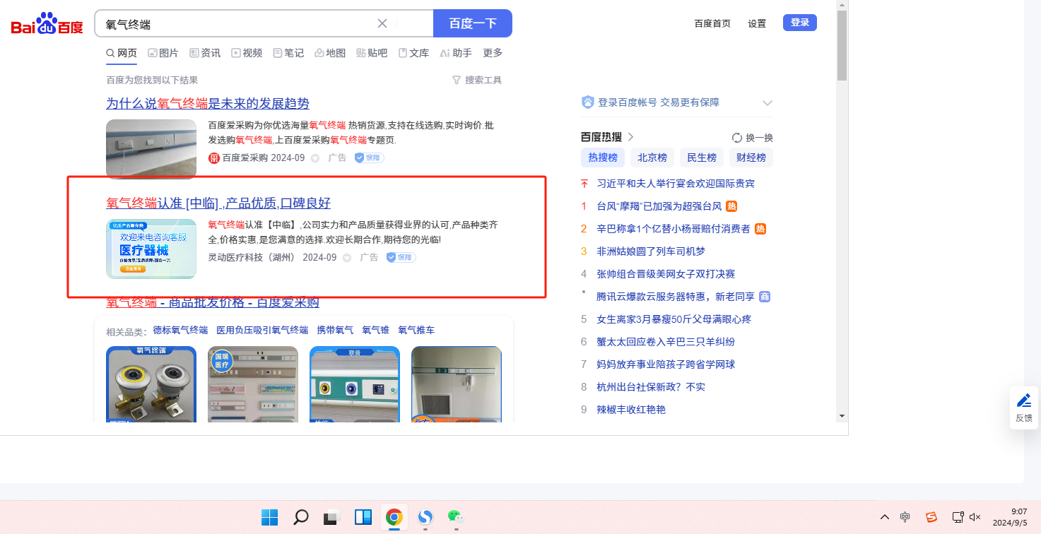Click the Chrome taskbar icon
Image resolution: width=1041 pixels, height=534 pixels.
[x=394, y=517]
